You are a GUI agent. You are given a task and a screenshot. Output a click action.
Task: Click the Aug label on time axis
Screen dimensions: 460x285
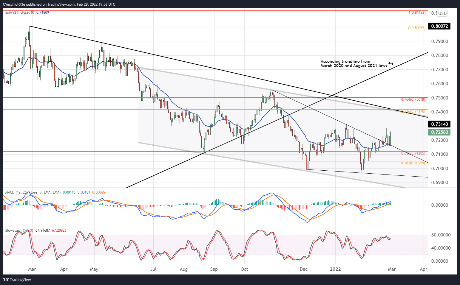pos(184,269)
